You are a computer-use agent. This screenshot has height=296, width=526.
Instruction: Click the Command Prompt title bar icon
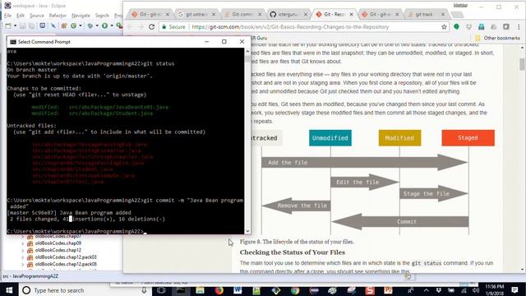pos(13,42)
